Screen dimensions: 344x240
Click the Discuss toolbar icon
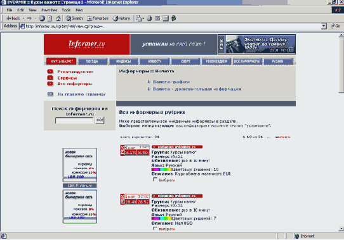click(x=166, y=18)
